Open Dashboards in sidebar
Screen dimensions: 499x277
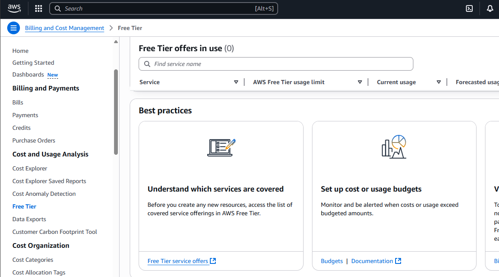tap(28, 74)
